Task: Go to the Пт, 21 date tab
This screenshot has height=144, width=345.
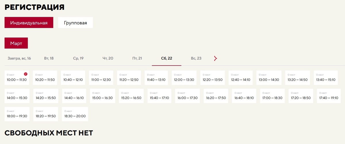Action: coord(137,58)
